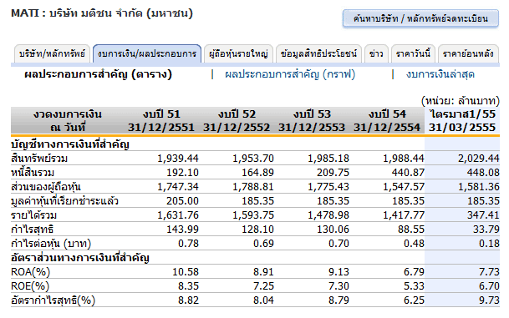Select the ส่วนของผู้ถือหุ้น row label
This screenshot has width=509, height=318.
(46, 187)
